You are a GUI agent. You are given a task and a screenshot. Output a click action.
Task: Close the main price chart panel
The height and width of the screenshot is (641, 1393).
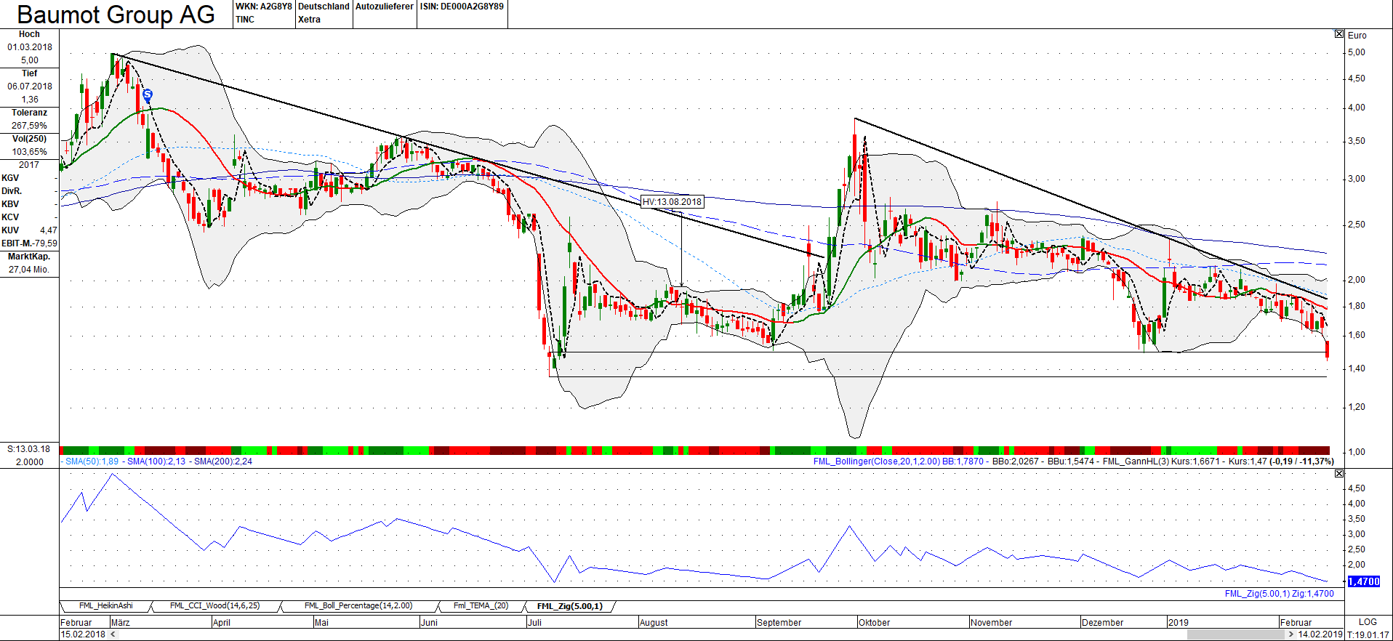click(1339, 34)
